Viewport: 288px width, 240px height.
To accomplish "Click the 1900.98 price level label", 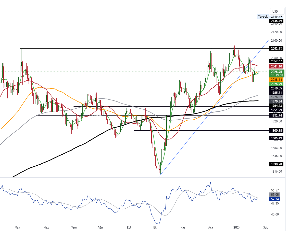I will coord(277,130).
